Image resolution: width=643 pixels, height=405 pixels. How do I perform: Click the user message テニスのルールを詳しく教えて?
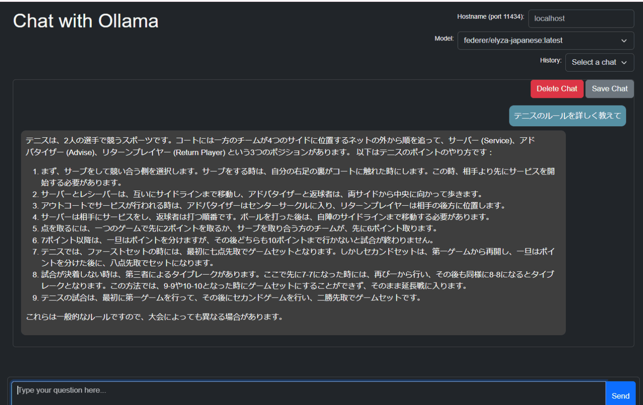[x=567, y=116]
